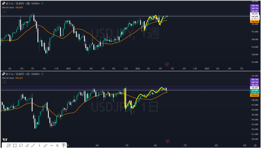The width and height of the screenshot is (261, 148).
Task: Collapse the daily chart indicator legend
Action: tap(4, 82)
